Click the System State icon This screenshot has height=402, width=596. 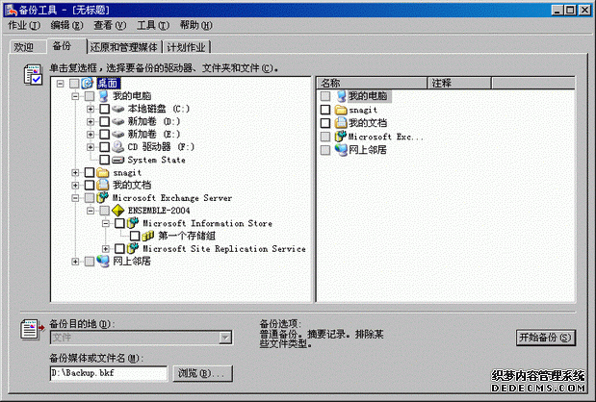118,160
